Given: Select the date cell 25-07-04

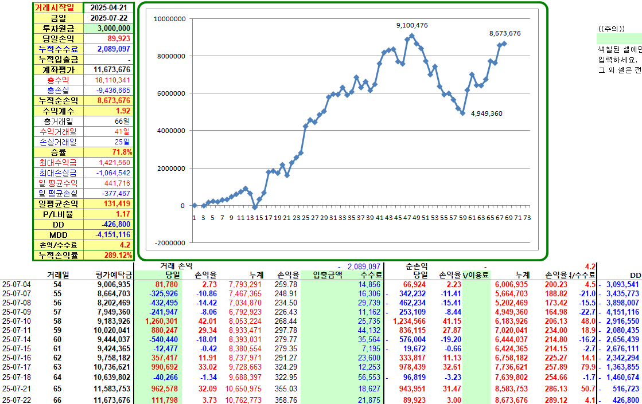Looking at the screenshot, I should [x=17, y=285].
